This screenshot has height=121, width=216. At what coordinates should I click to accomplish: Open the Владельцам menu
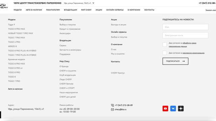[x=71, y=10]
